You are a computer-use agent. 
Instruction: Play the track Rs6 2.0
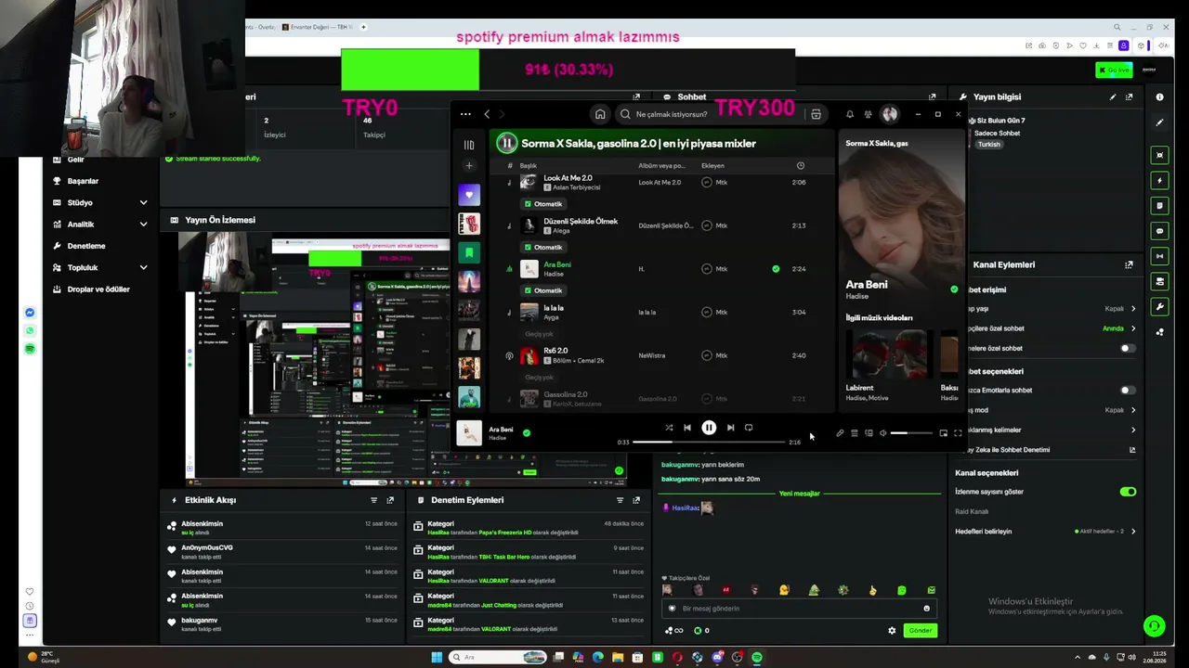555,351
